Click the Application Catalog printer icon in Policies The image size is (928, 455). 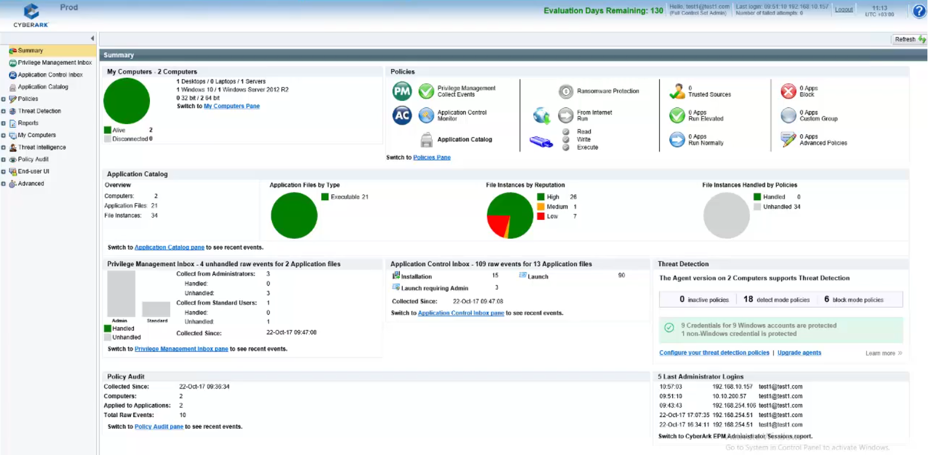427,140
